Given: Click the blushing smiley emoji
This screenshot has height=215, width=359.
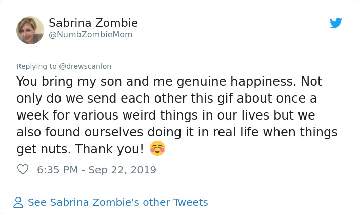Looking at the screenshot, I should [x=157, y=149].
